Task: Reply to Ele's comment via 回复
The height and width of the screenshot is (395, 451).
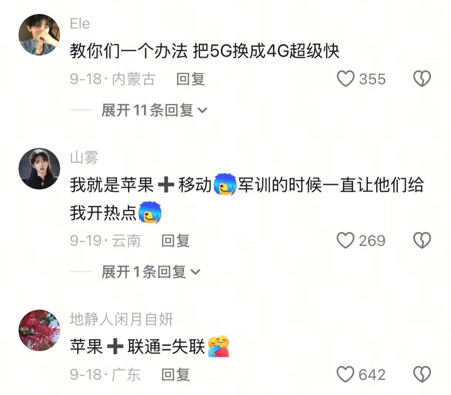Action: (x=190, y=79)
